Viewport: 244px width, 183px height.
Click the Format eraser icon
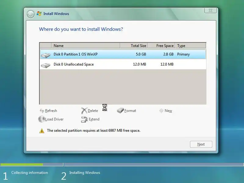[120, 110]
